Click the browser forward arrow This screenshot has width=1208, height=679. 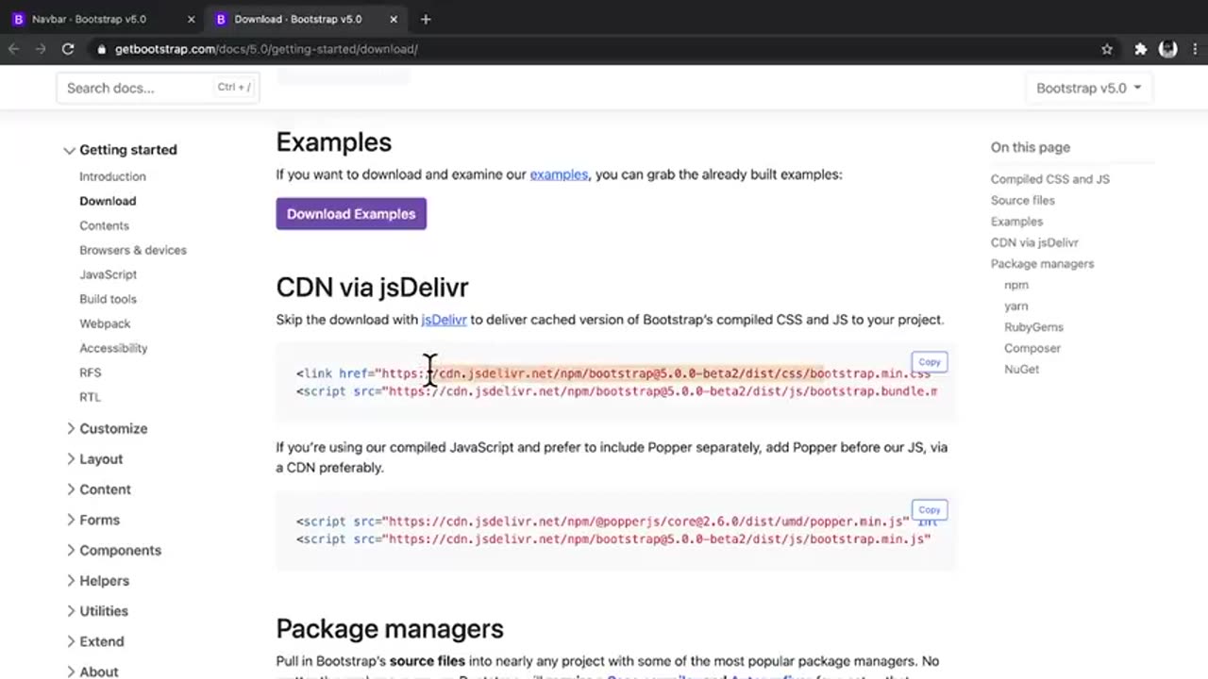click(x=41, y=49)
